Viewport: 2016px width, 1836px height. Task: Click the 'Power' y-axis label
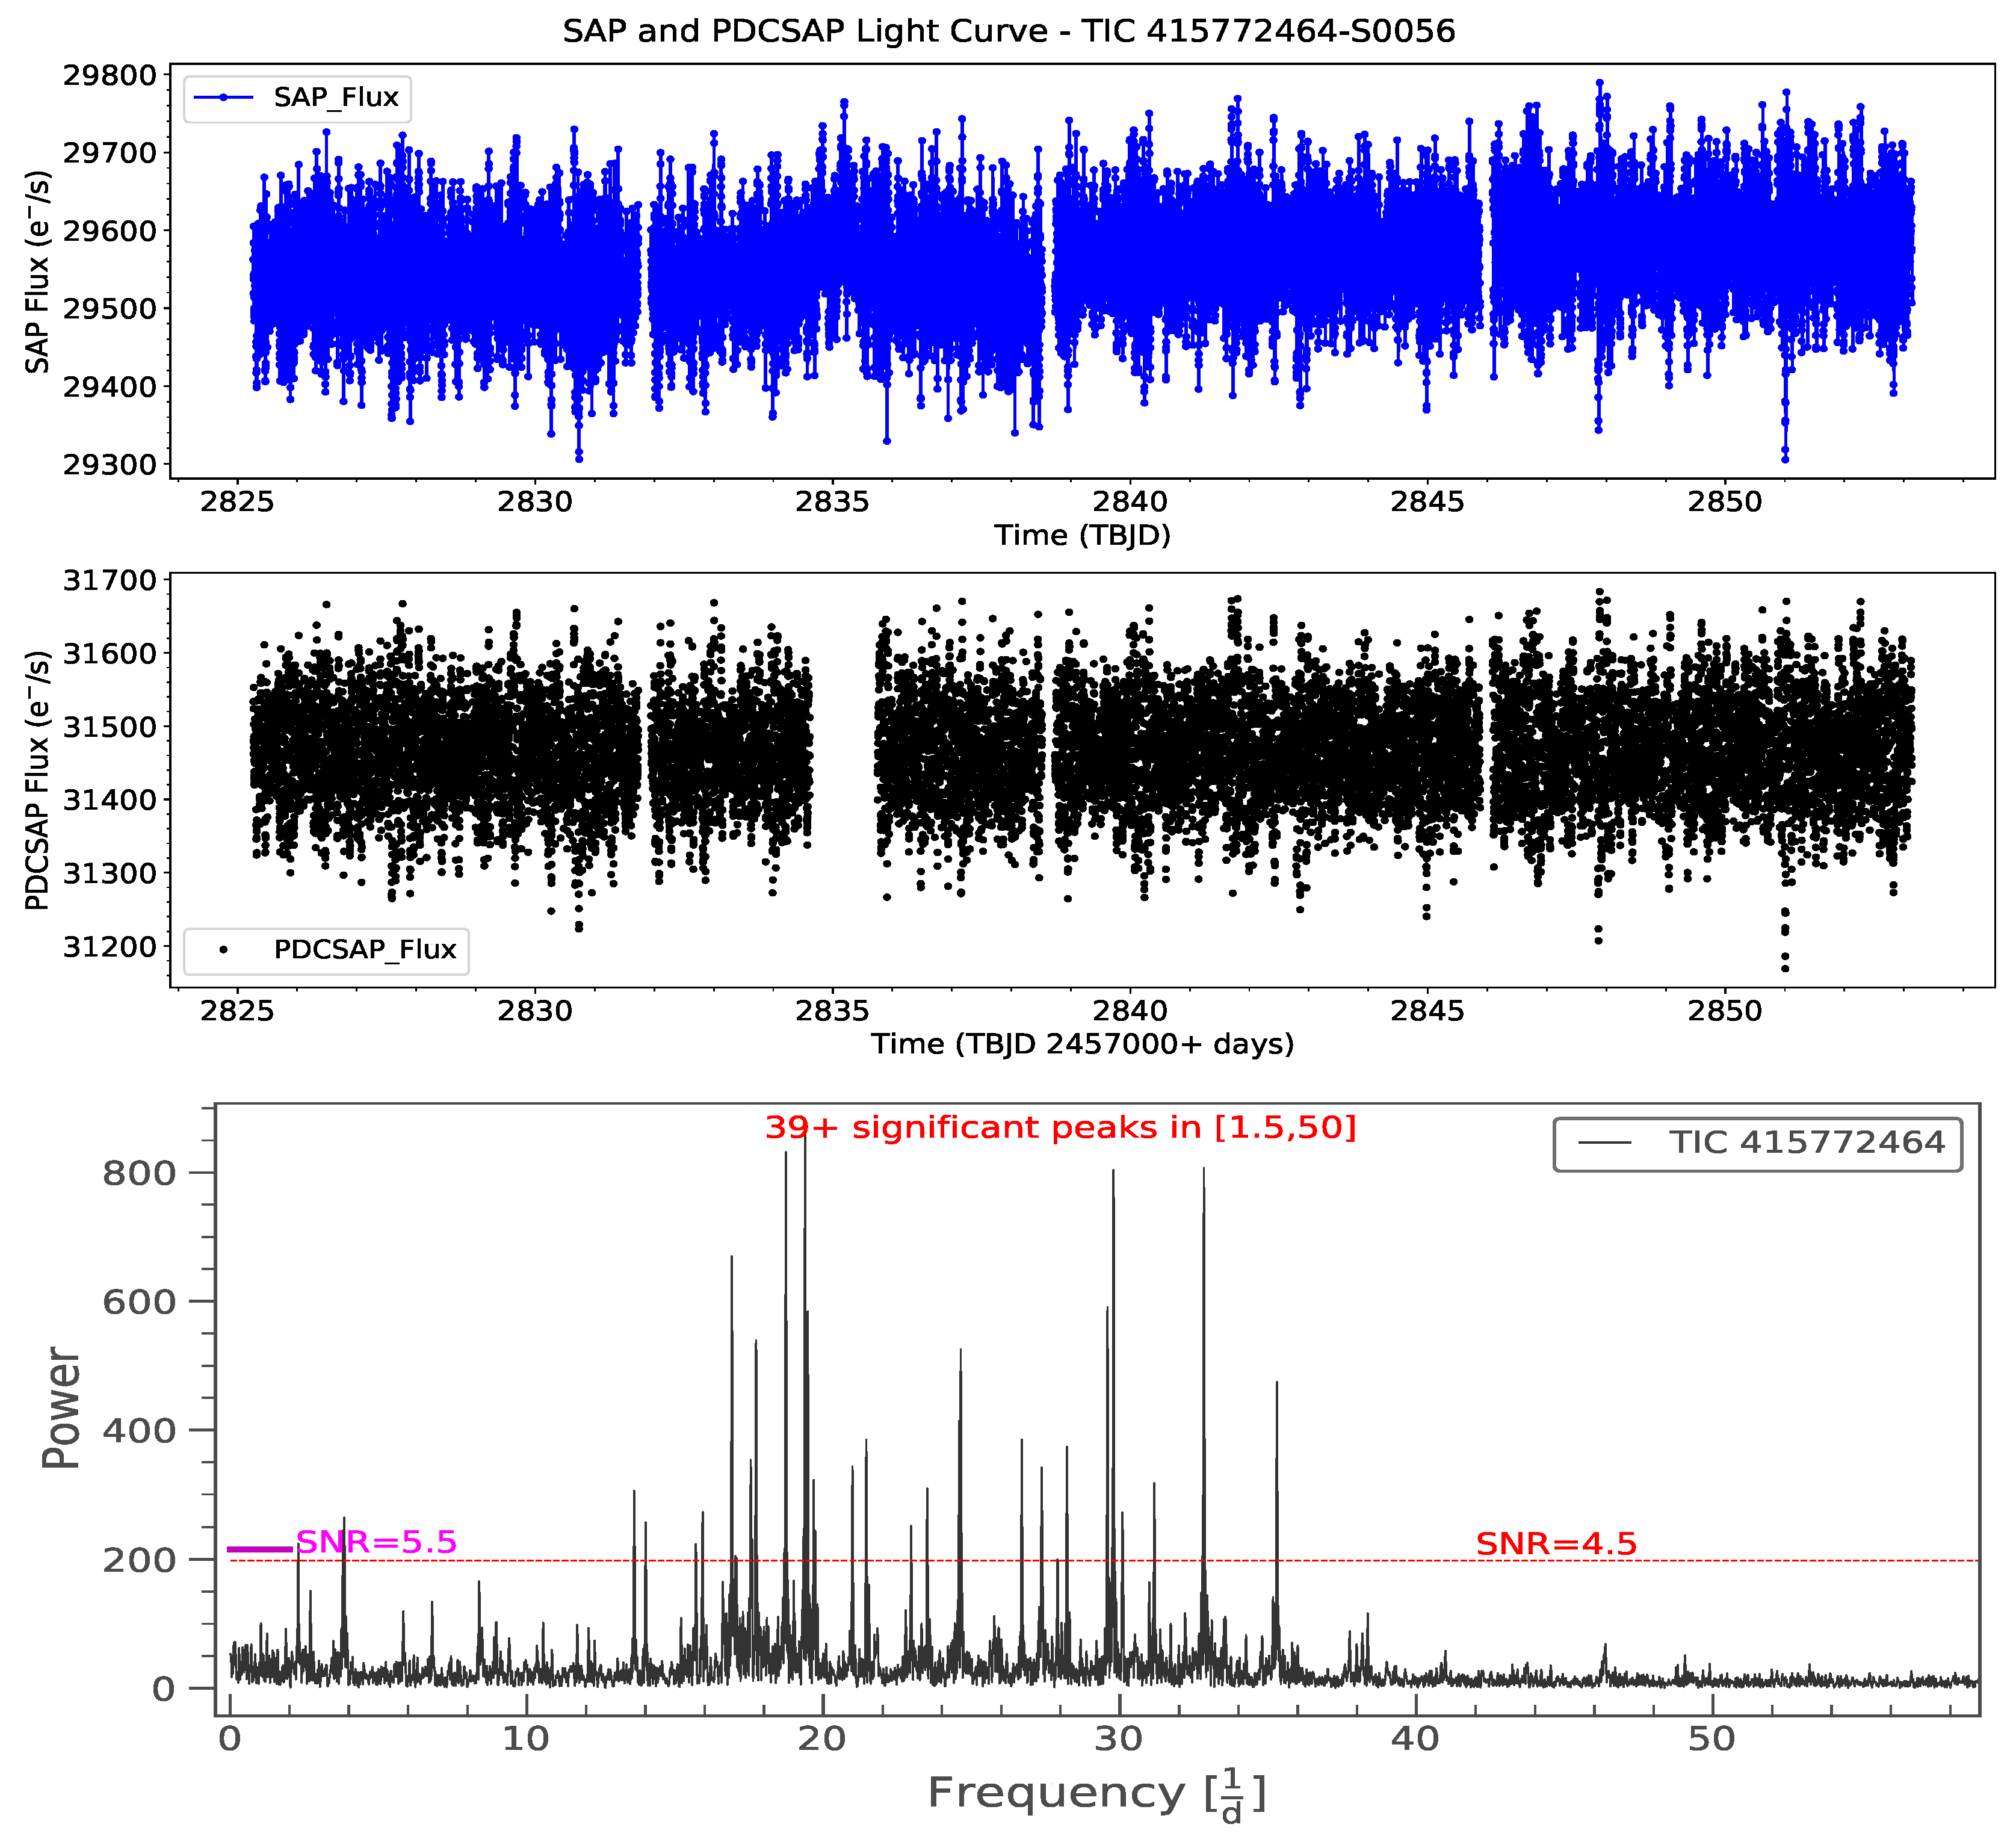(61, 1408)
